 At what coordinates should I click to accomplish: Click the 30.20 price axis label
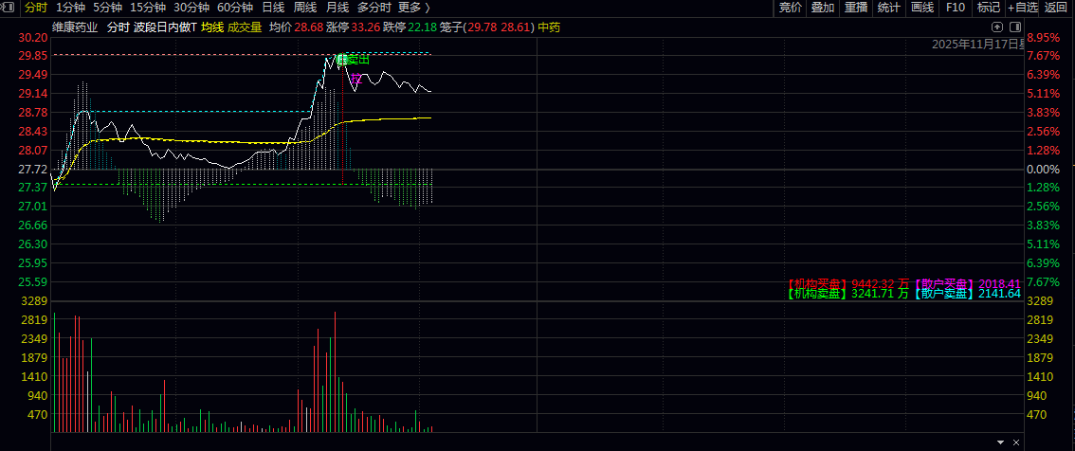[33, 36]
